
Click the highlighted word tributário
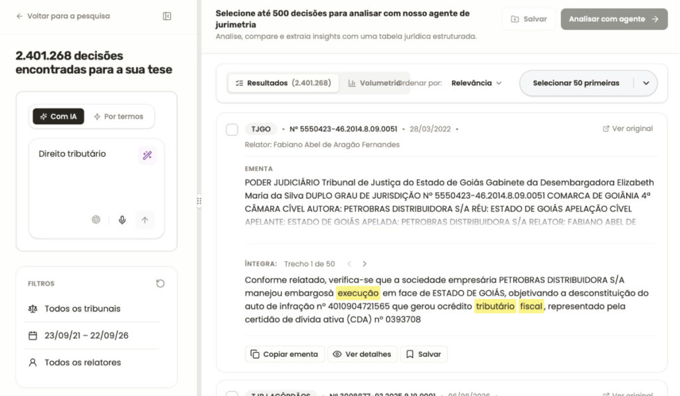495,306
